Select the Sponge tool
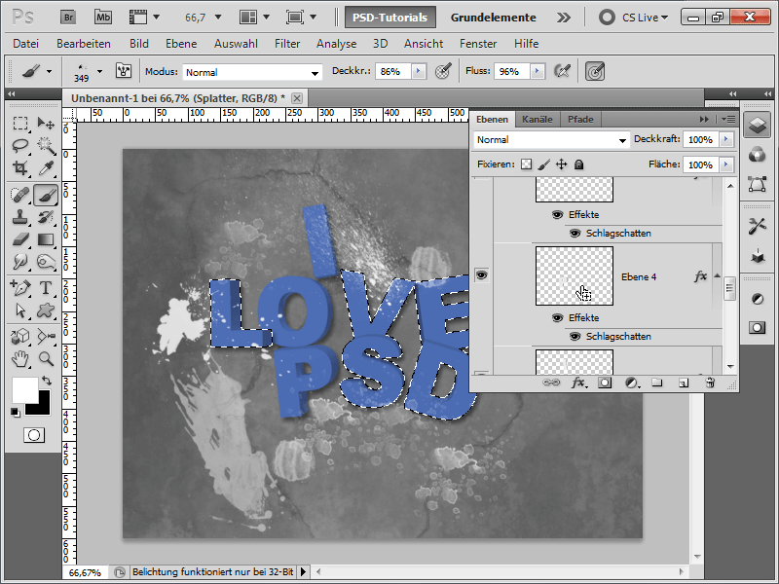 [x=46, y=262]
